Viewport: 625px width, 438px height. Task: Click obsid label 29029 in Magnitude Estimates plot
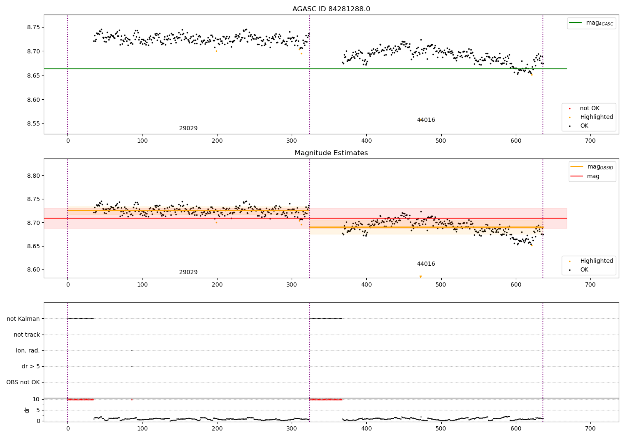[x=188, y=272]
